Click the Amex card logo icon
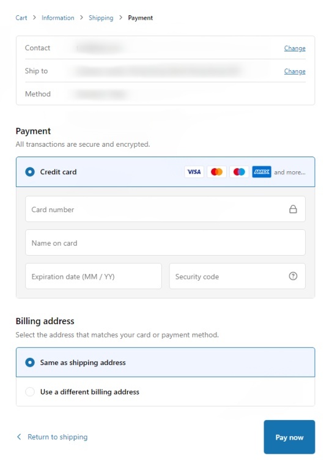The height and width of the screenshot is (466, 332). coord(262,172)
